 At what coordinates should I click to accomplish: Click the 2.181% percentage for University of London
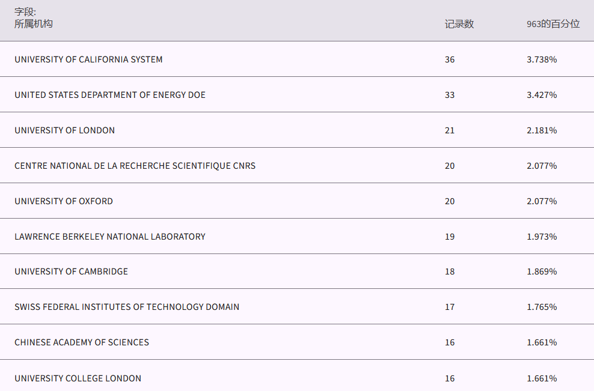click(x=542, y=130)
